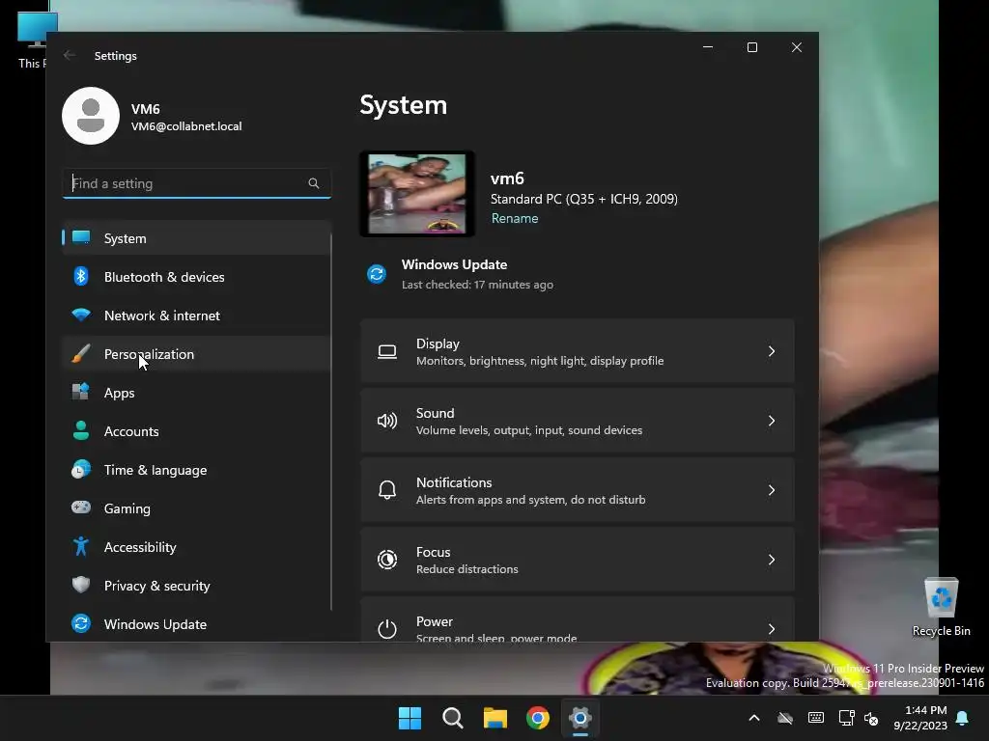Expand the Display row chevron
989x741 pixels.
click(x=772, y=351)
